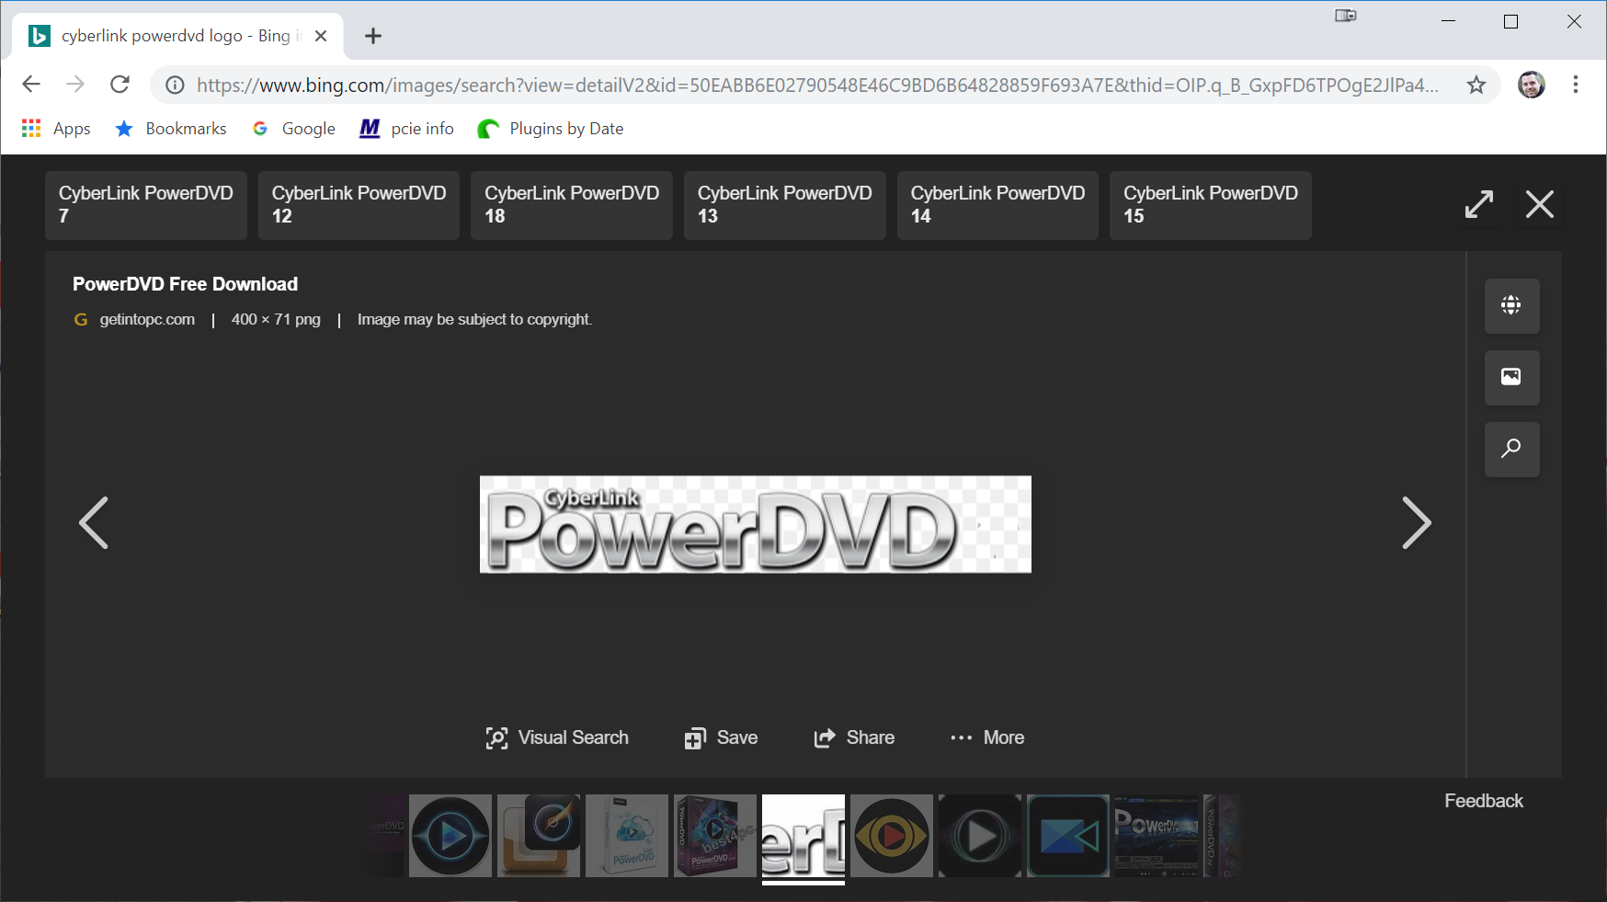Expand image viewer to full screen
This screenshot has height=902, width=1607.
[1479, 204]
